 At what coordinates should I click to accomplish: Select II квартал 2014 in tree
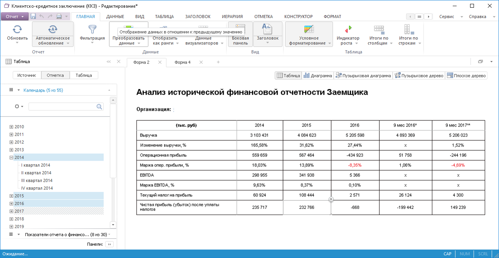tap(36, 173)
